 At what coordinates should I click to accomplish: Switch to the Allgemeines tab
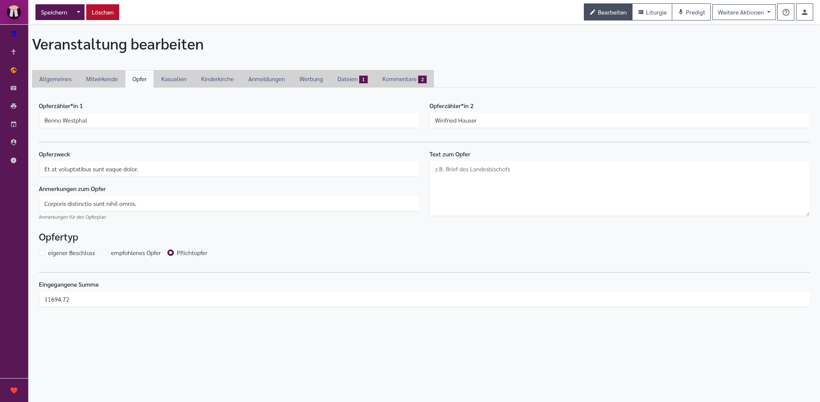[56, 79]
